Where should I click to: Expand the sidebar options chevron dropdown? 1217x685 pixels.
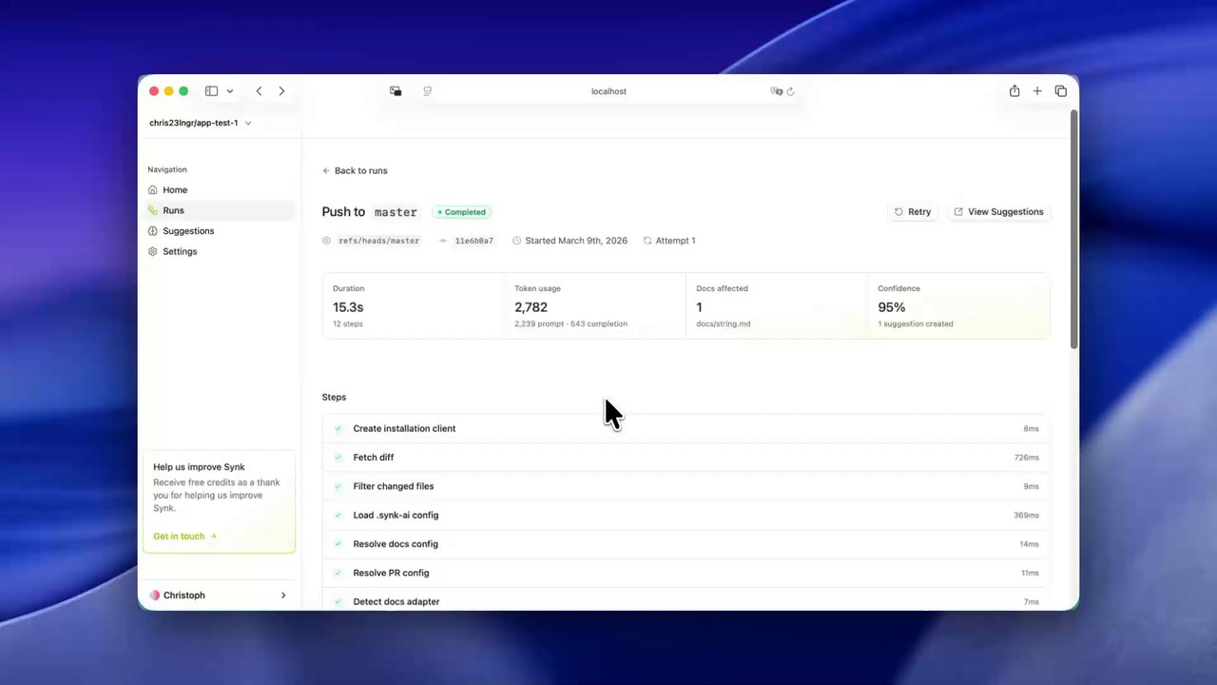(x=229, y=91)
